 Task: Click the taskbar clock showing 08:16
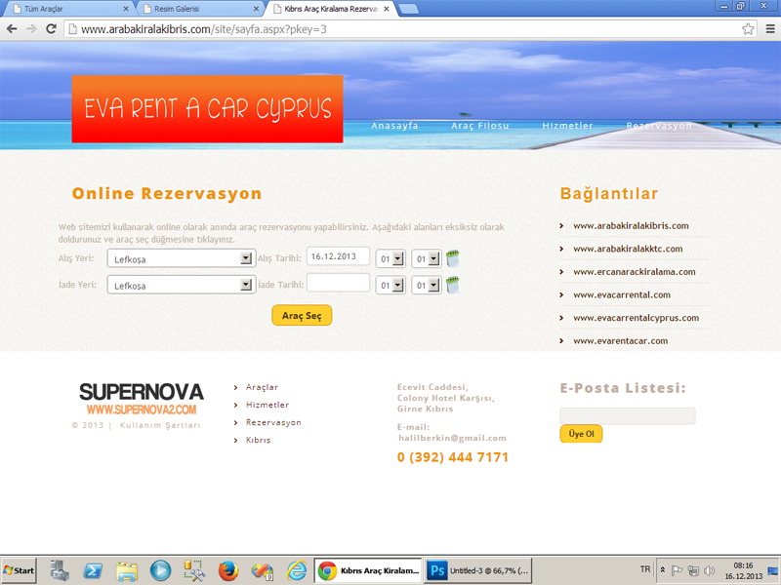click(x=743, y=570)
